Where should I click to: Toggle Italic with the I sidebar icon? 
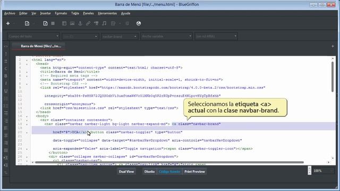tap(6, 83)
